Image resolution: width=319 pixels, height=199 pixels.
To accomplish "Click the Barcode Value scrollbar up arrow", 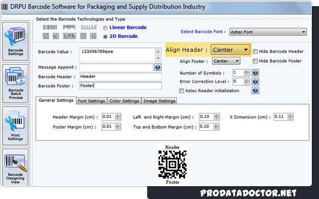I will click(x=158, y=52).
